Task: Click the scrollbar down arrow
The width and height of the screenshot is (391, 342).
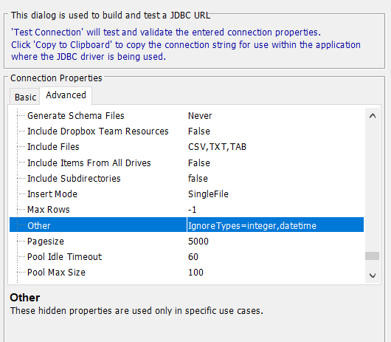Action: click(373, 276)
